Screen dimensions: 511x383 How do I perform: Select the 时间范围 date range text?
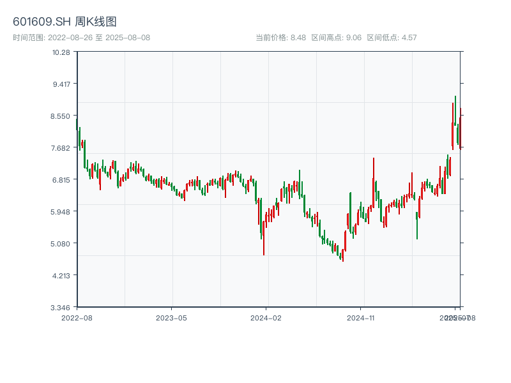(x=81, y=38)
